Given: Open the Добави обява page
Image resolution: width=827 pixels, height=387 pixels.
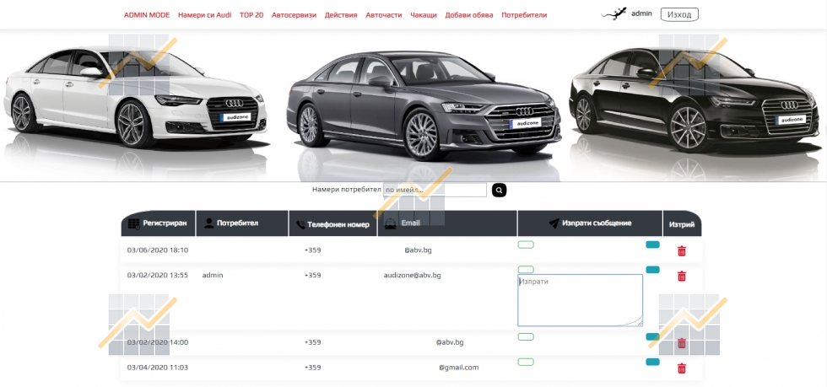Looking at the screenshot, I should coord(469,15).
